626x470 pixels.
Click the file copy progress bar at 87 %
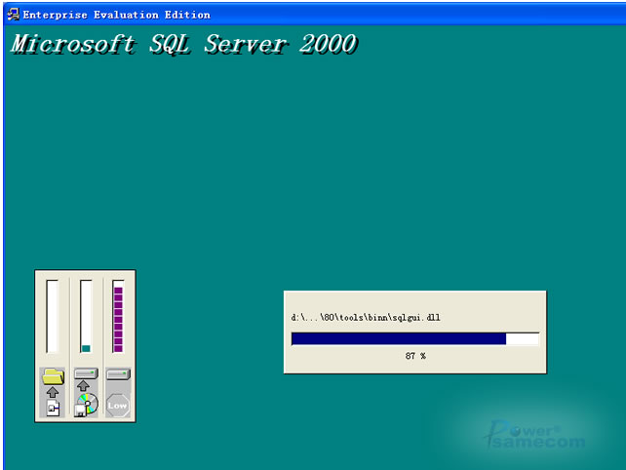pos(414,339)
